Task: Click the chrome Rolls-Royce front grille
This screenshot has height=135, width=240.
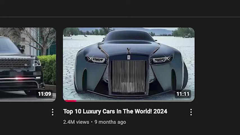Action: tap(129, 76)
